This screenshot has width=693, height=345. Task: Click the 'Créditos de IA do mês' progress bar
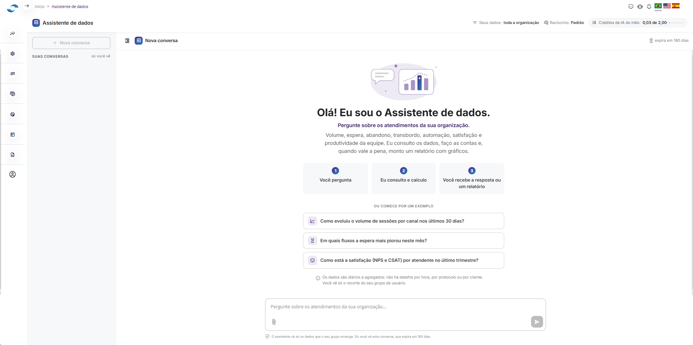[677, 23]
